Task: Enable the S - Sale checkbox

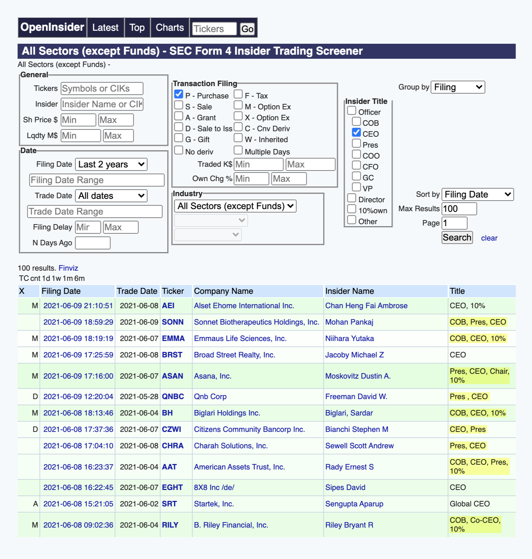Action: [x=178, y=105]
